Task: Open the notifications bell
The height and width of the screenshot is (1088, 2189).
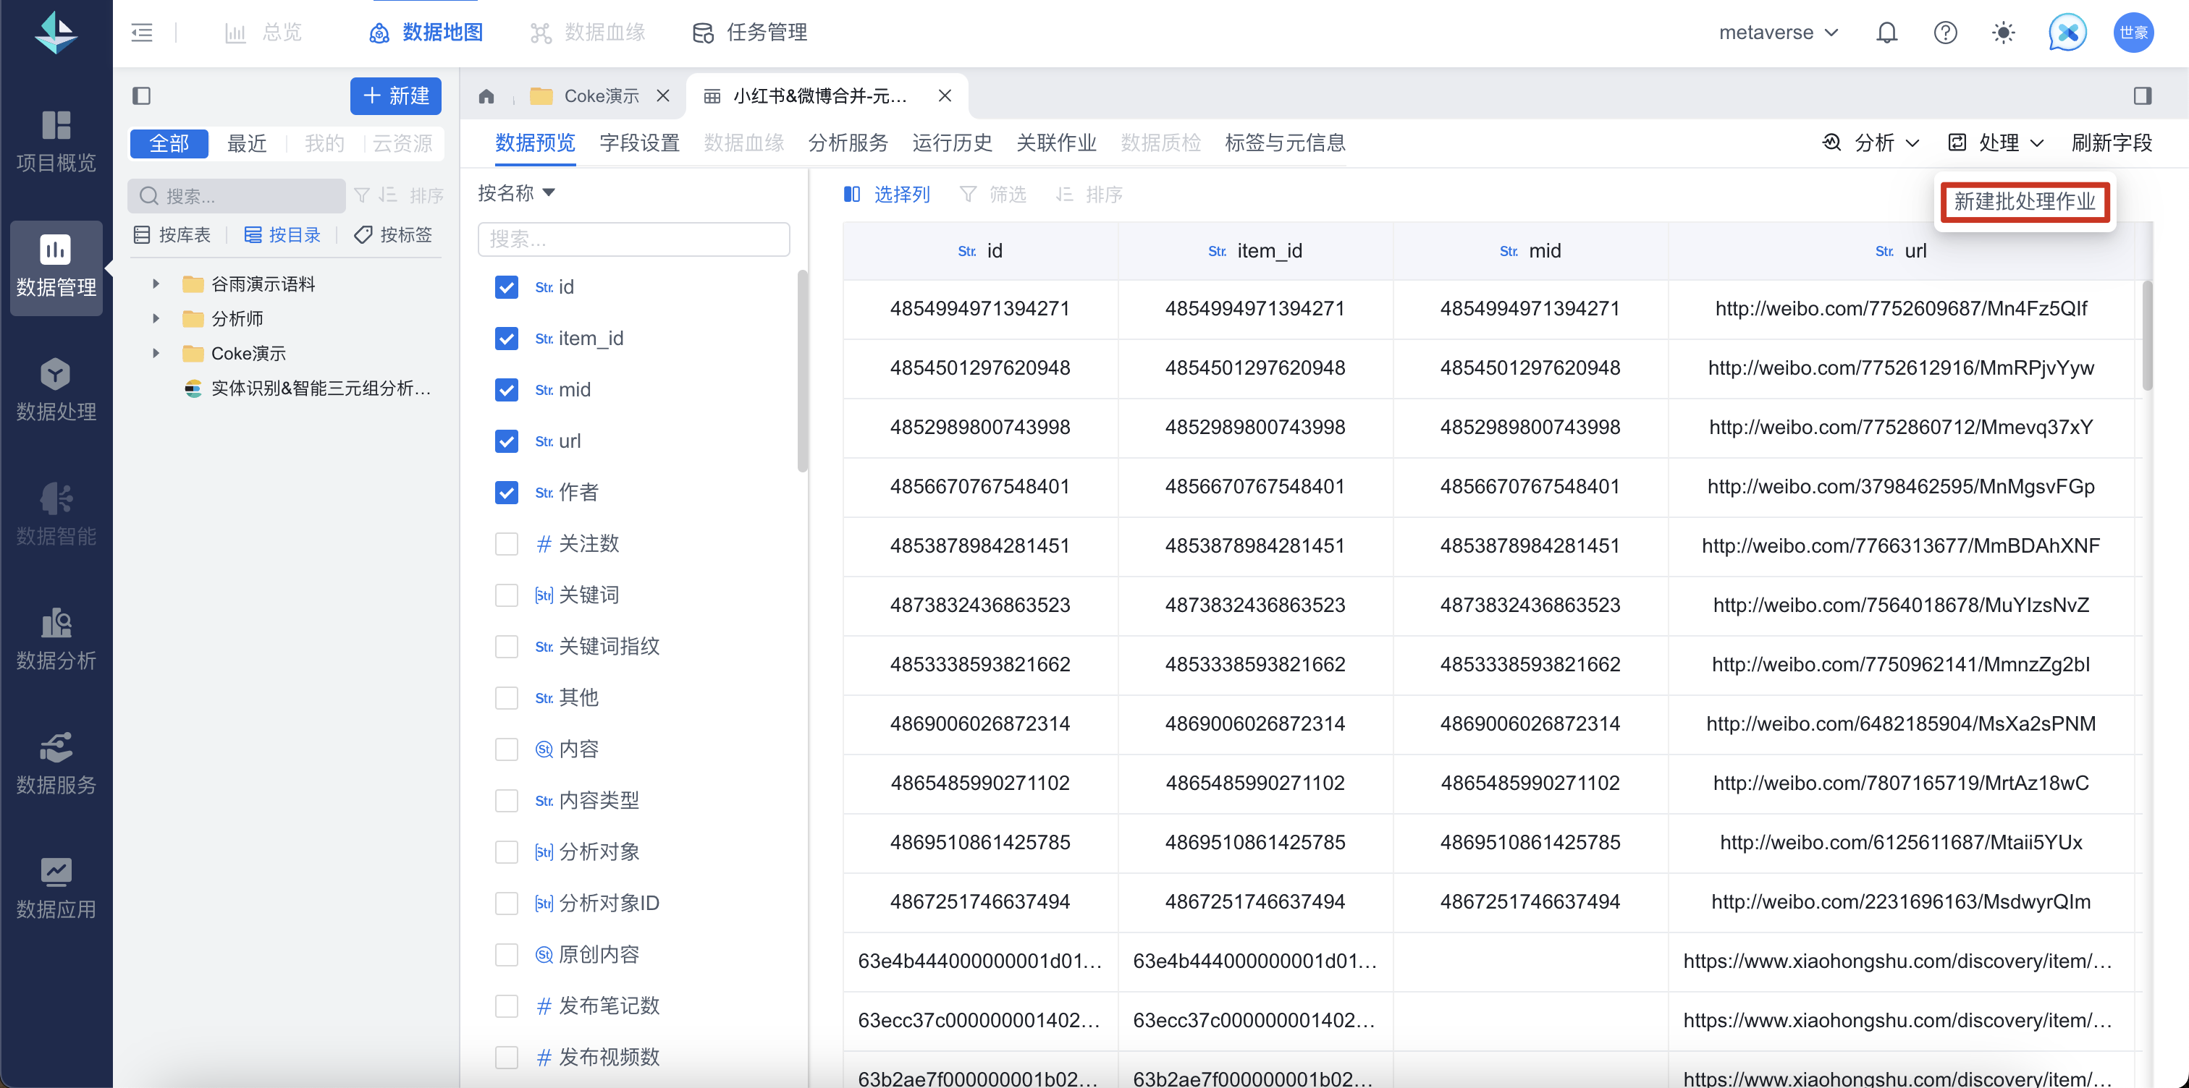Action: 1886,33
